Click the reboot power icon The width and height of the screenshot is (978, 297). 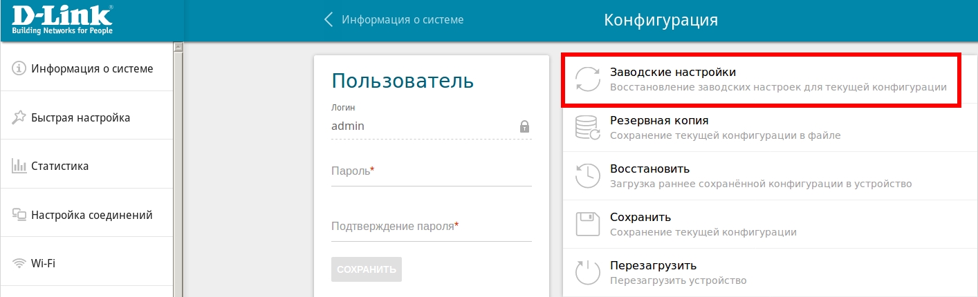coord(588,273)
